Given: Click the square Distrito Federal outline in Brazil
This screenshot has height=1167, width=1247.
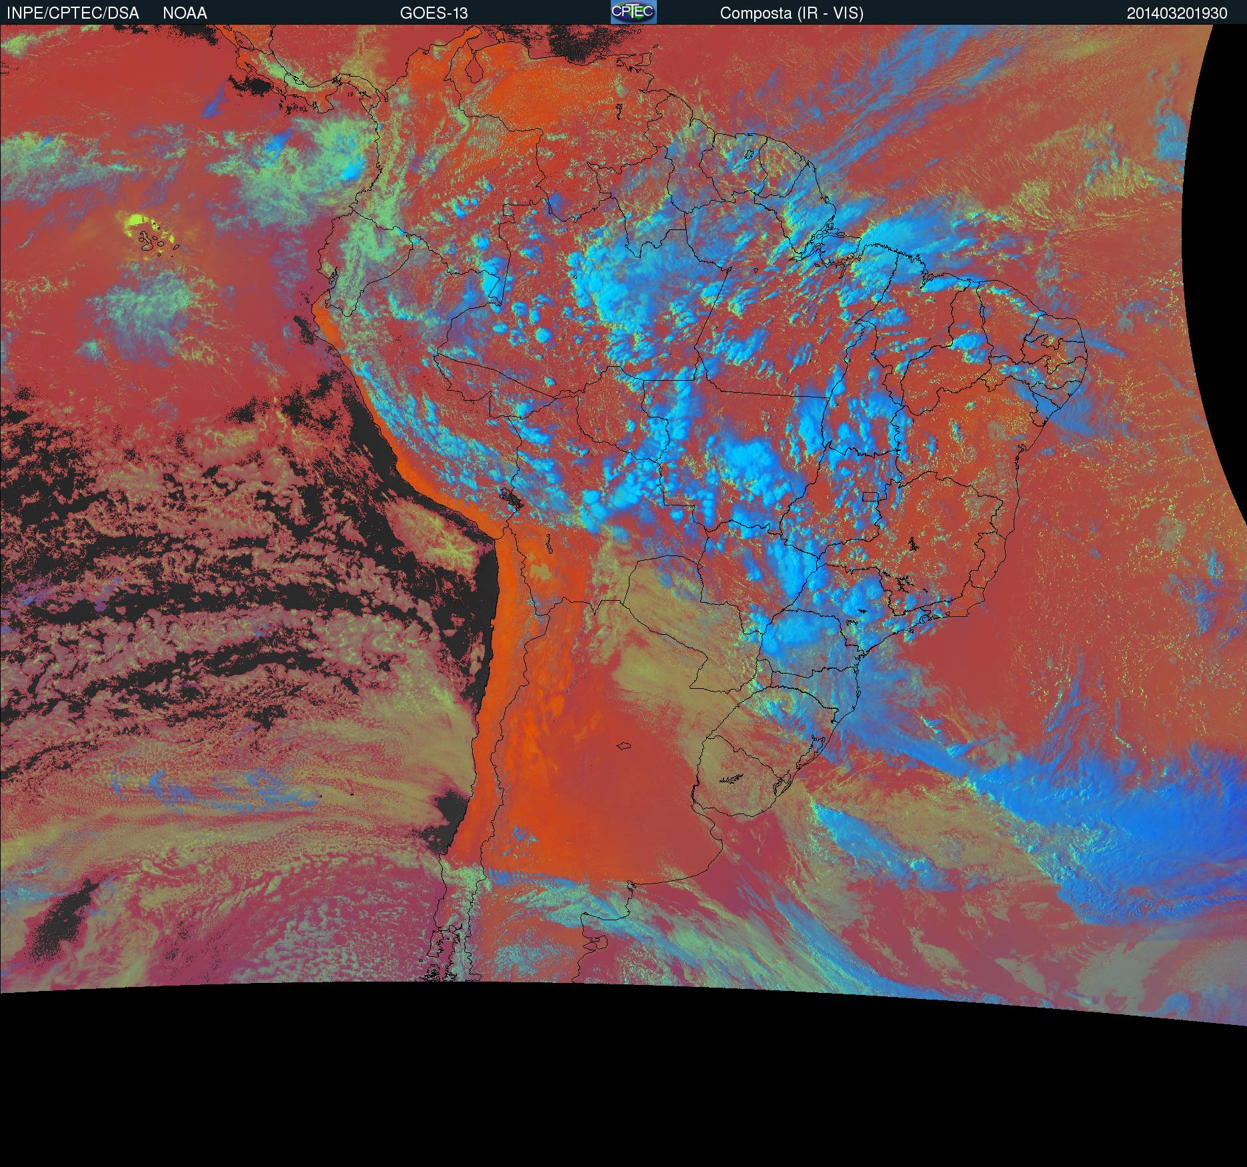Looking at the screenshot, I should point(871,496).
